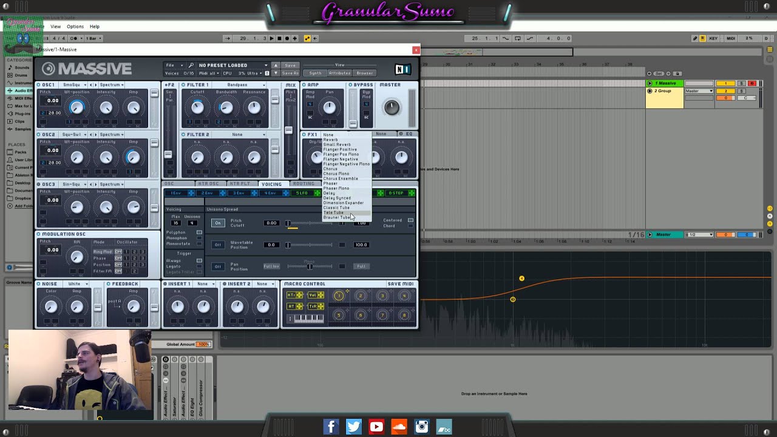The image size is (777, 437).
Task: Open the Twitter icon in bottom bar
Action: click(x=353, y=427)
